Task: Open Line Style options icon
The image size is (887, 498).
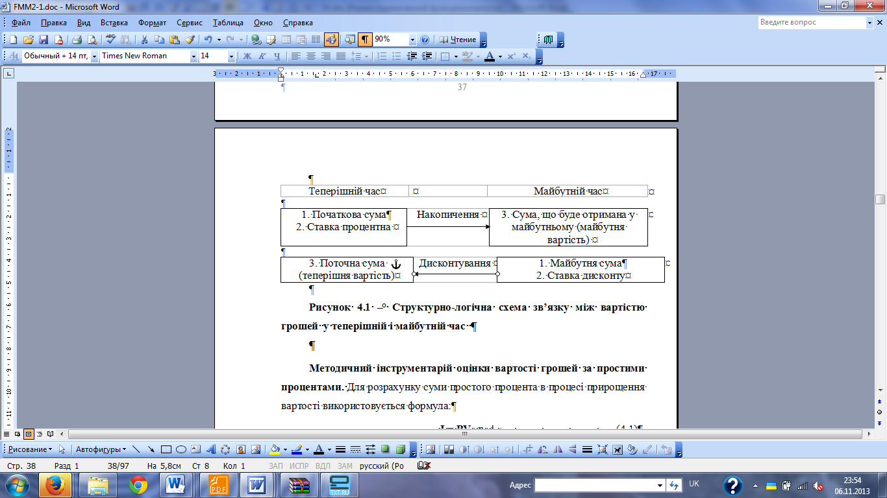Action: click(341, 449)
